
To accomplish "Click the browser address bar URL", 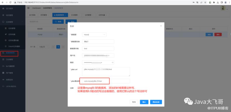I will (x=51, y=3).
